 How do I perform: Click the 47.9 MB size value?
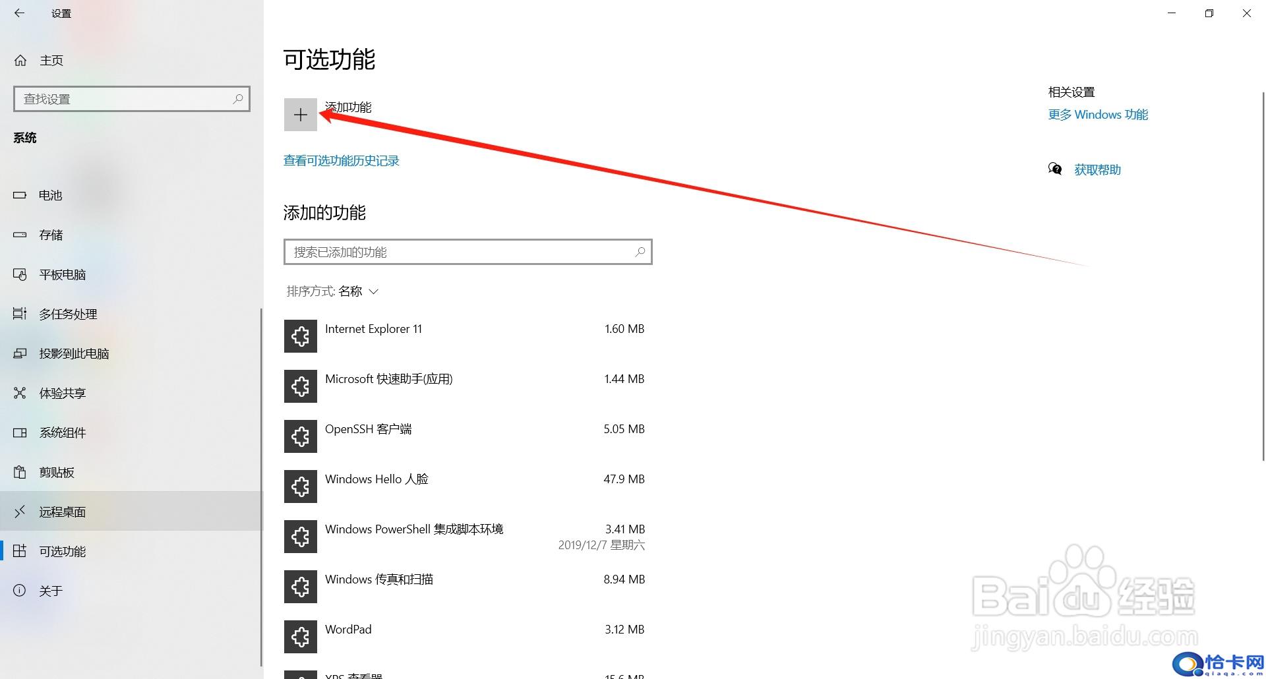624,479
